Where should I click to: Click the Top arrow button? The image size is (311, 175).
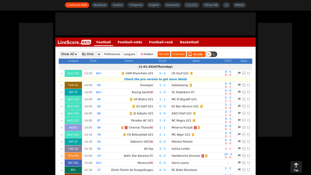(296, 167)
